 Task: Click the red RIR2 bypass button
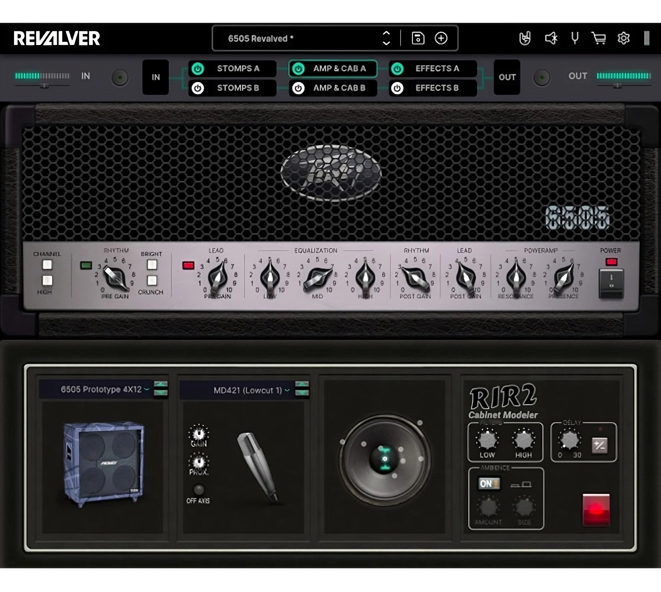click(596, 510)
